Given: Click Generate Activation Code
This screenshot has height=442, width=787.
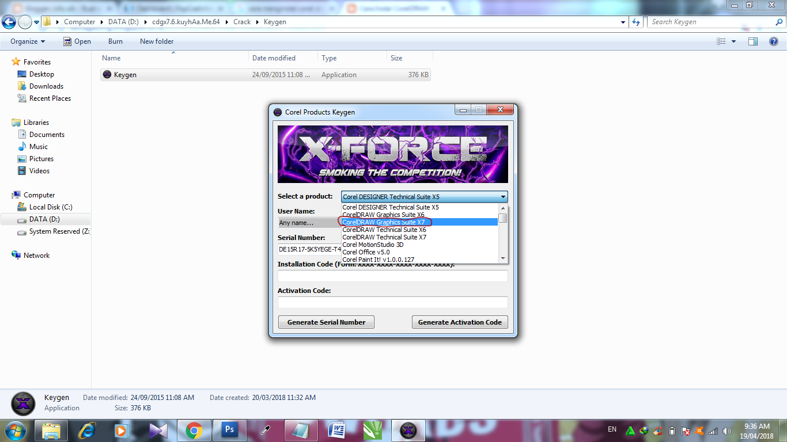Looking at the screenshot, I should tap(460, 322).
